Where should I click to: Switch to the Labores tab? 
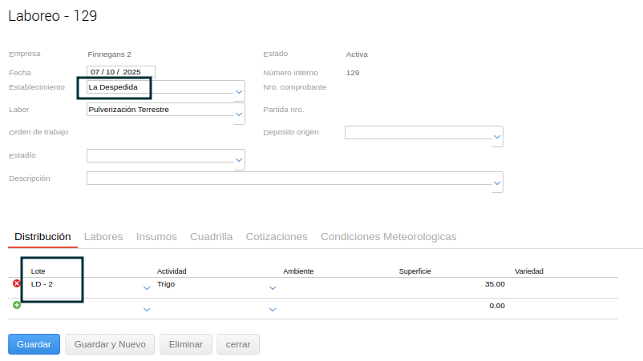103,237
